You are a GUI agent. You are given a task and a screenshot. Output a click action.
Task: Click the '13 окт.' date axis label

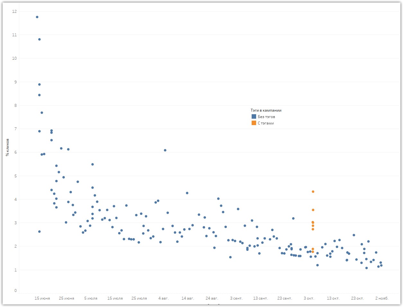pyautogui.click(x=333, y=298)
